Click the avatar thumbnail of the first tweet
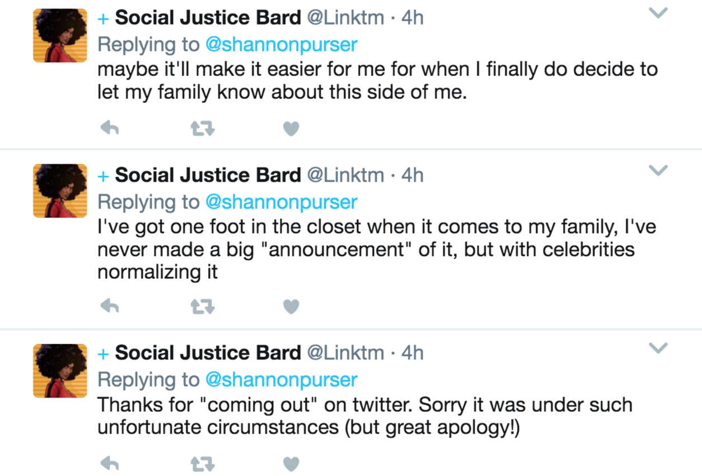Image resolution: width=702 pixels, height=476 pixels. click(60, 35)
